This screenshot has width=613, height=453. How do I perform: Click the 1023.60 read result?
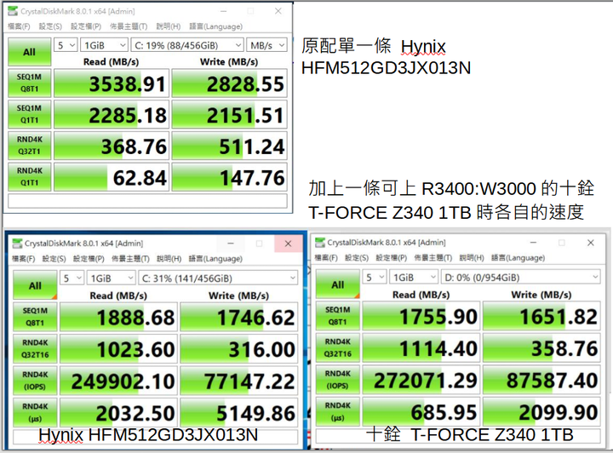[118, 349]
